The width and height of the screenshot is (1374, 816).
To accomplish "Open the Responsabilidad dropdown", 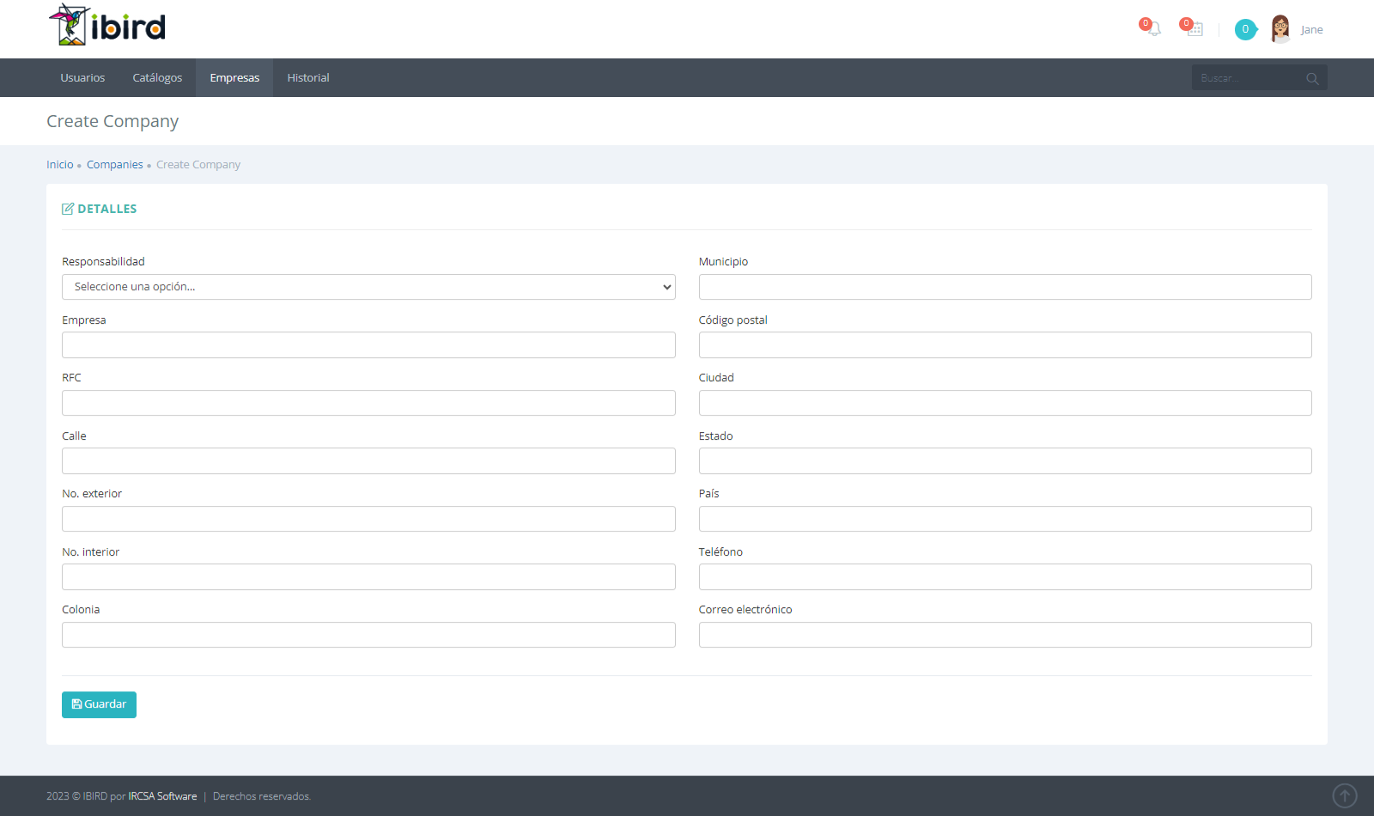I will (368, 287).
